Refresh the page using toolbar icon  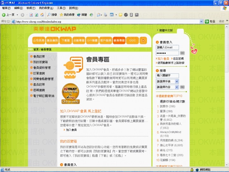point(37,15)
